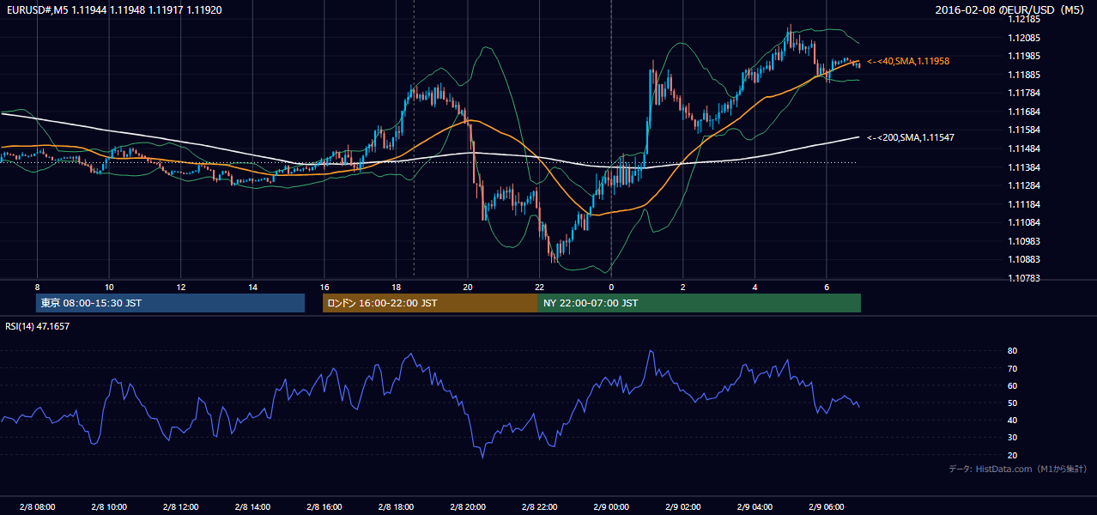Click price level 1.11885 on the axis
The width and height of the screenshot is (1097, 515).
[x=1024, y=75]
